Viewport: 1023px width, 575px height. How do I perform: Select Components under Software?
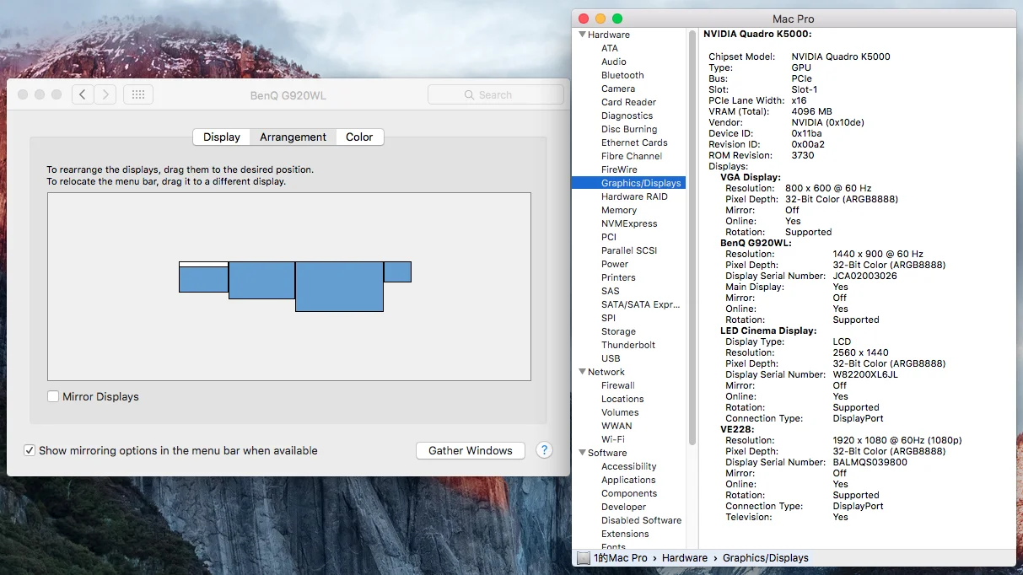coord(629,493)
